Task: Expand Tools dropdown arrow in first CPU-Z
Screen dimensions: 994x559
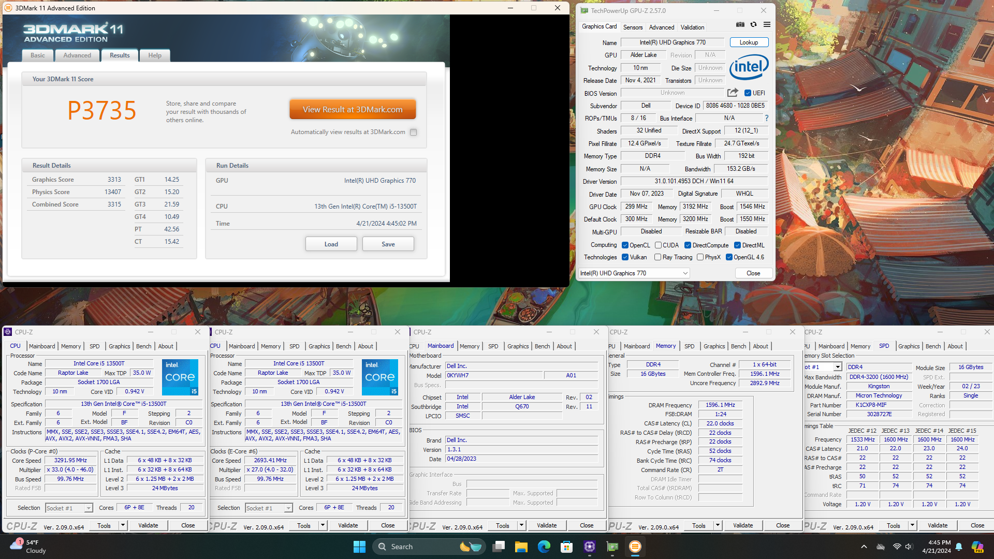Action: (x=123, y=525)
